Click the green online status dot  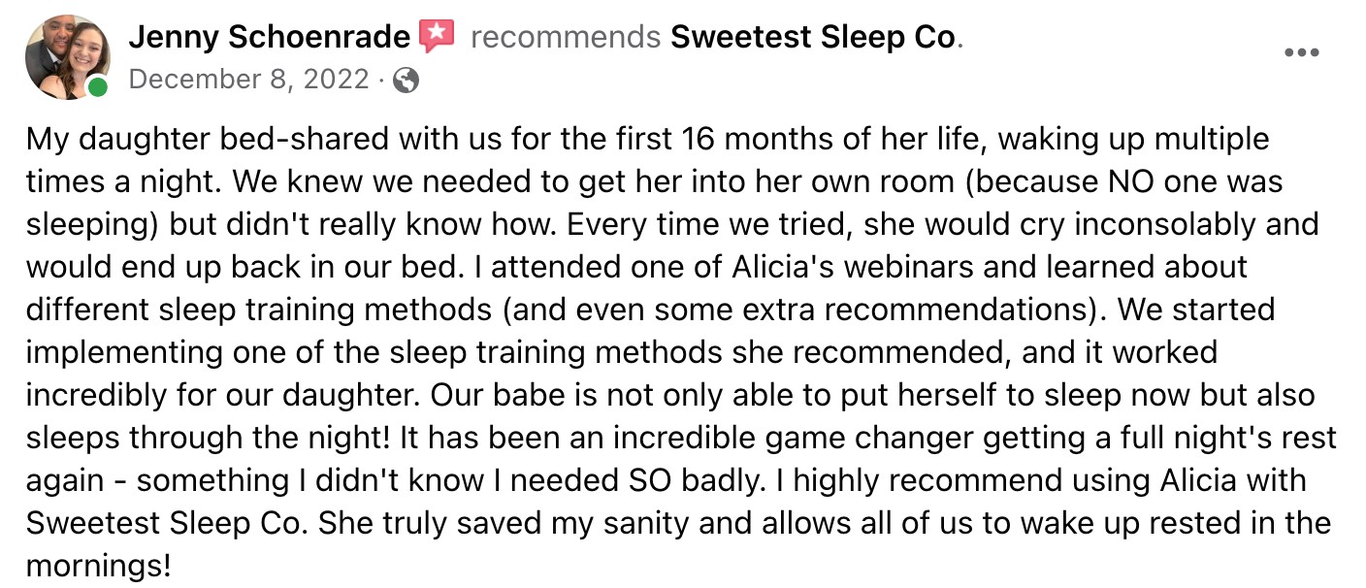[x=98, y=88]
